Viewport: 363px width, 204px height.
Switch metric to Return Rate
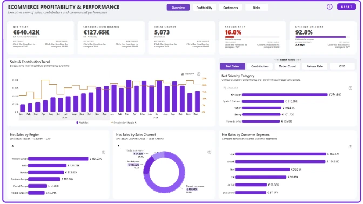click(x=314, y=66)
